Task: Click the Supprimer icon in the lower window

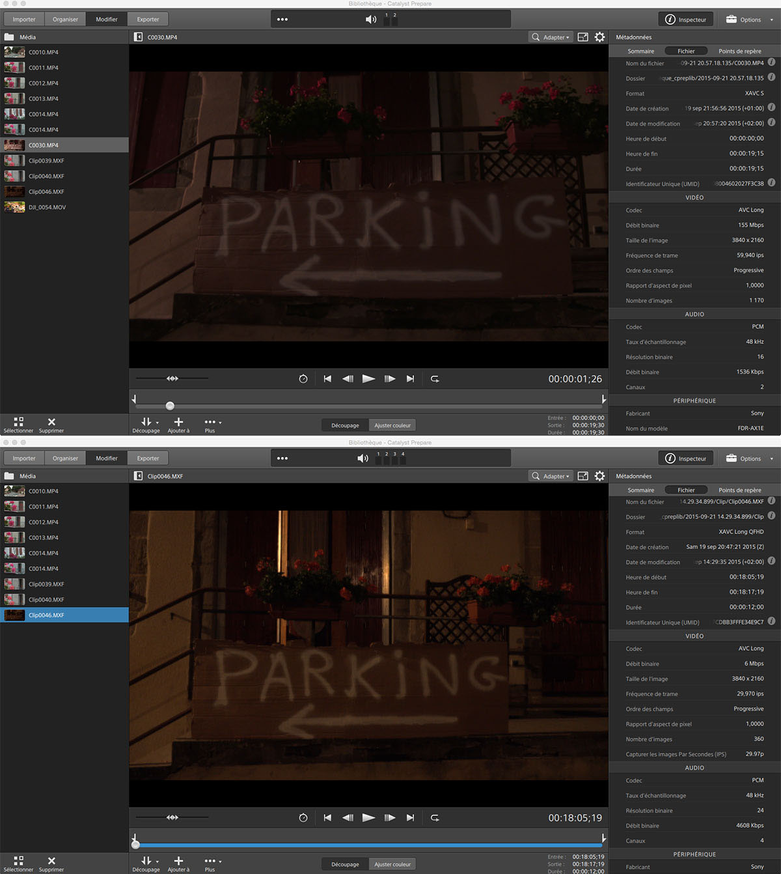Action: click(51, 861)
